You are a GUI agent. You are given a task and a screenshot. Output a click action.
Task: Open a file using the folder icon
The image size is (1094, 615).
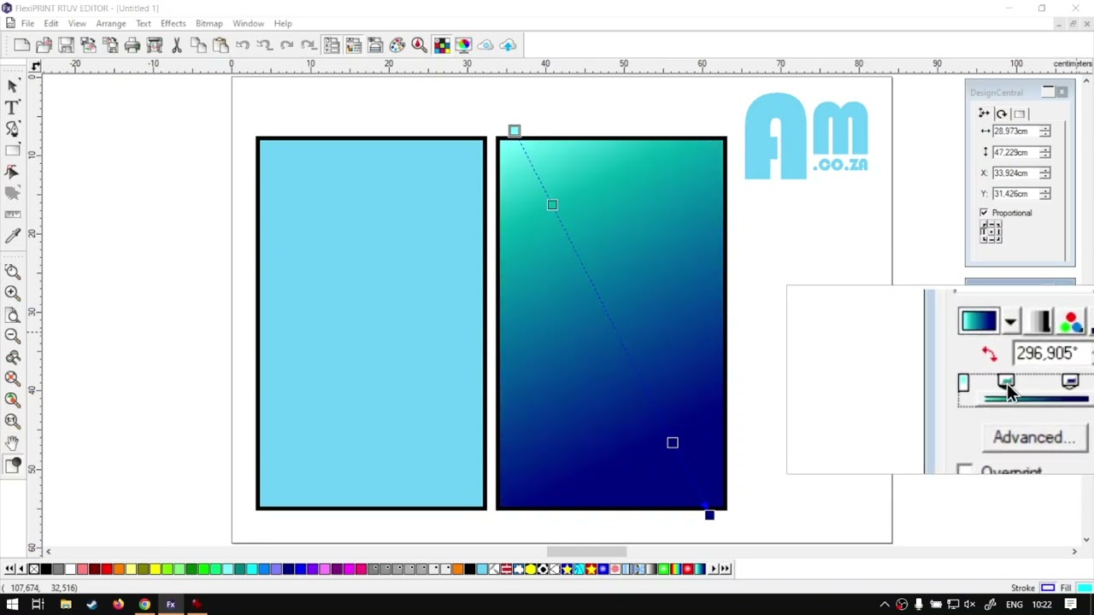coord(44,45)
